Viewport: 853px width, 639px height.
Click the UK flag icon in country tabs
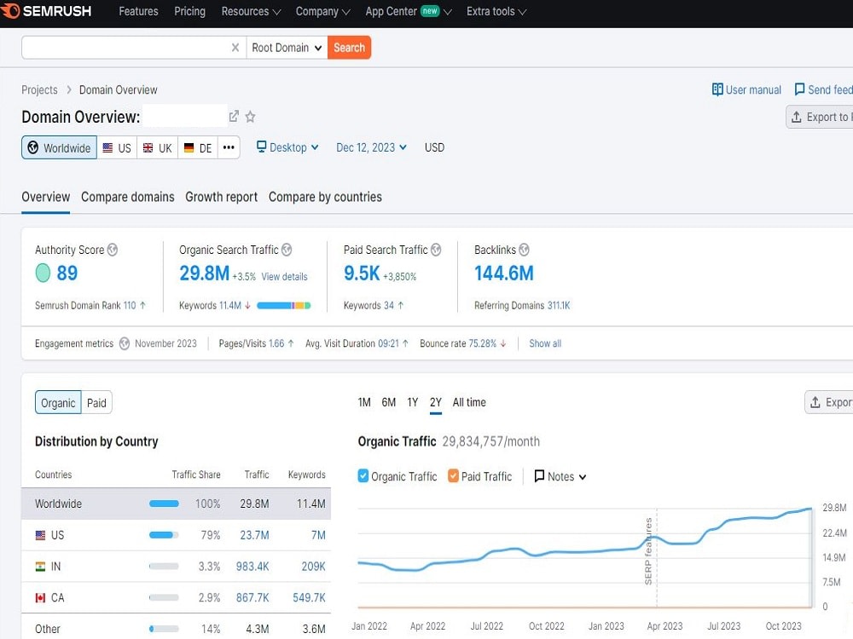tap(148, 147)
